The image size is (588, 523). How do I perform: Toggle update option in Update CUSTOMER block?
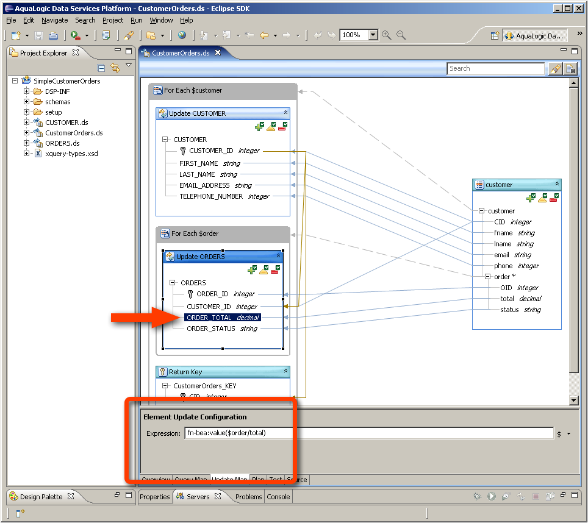(271, 127)
